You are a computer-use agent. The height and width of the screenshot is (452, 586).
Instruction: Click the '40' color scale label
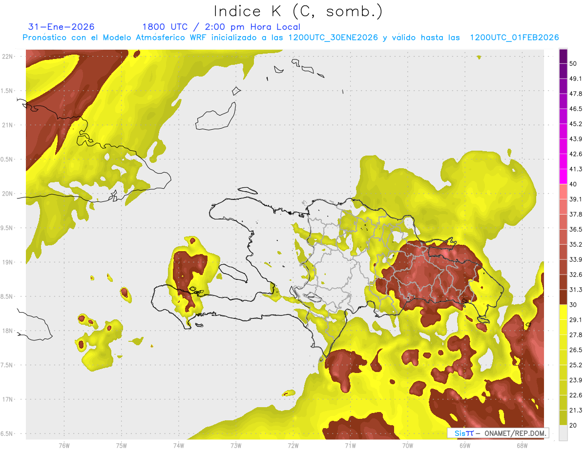coord(573,184)
